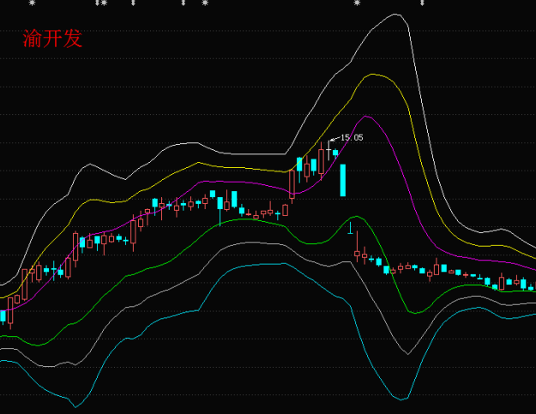The image size is (536, 414).
Task: Click the white lower band's deepest trough
Action: [x=410, y=353]
